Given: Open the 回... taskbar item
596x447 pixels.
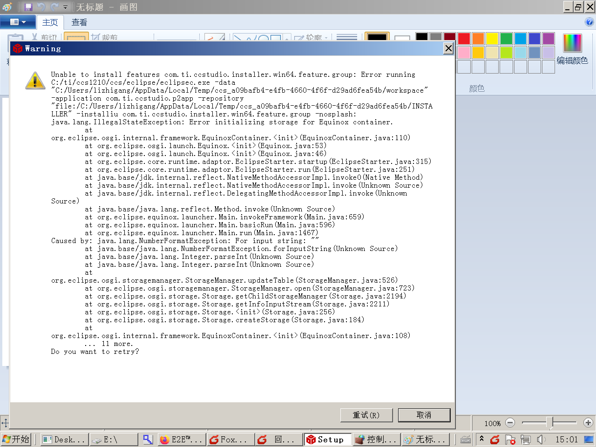Looking at the screenshot, I should click(x=279, y=439).
